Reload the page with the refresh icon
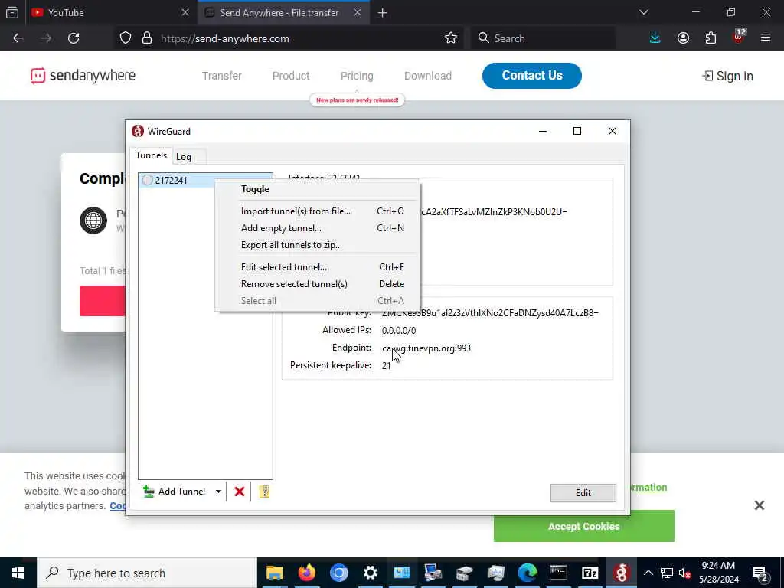The image size is (784, 588). (x=73, y=38)
